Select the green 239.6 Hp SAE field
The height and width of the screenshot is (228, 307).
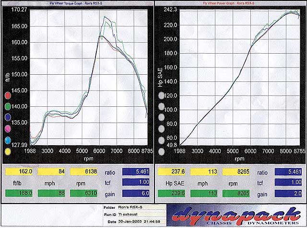tap(173, 193)
